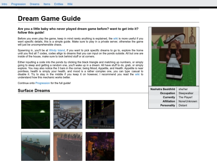This screenshot has width=217, height=162.
Task: Open the purple cavern dream thumbnail
Action: pyautogui.click(x=100, y=146)
